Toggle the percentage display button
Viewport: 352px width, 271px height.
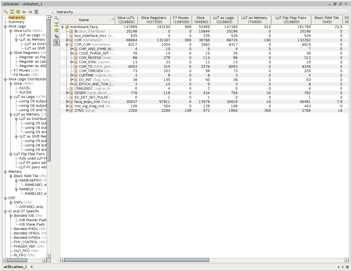(x=57, y=37)
